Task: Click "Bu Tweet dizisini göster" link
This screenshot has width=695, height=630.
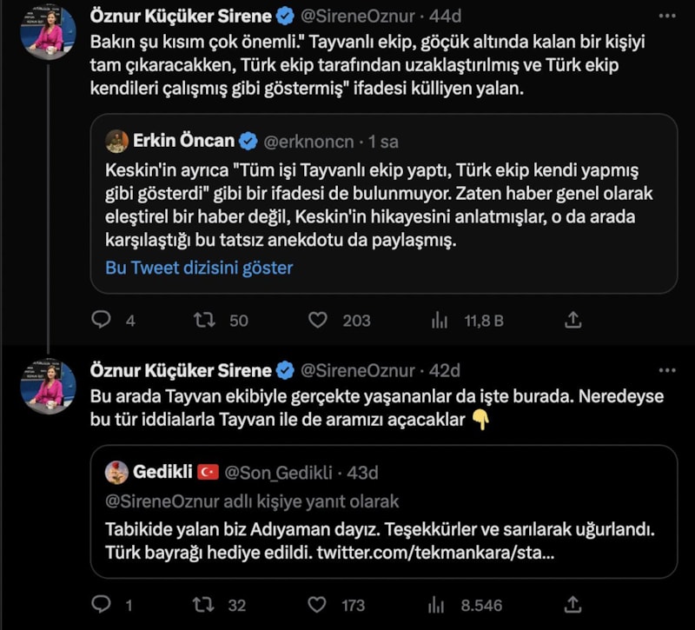Action: click(199, 268)
